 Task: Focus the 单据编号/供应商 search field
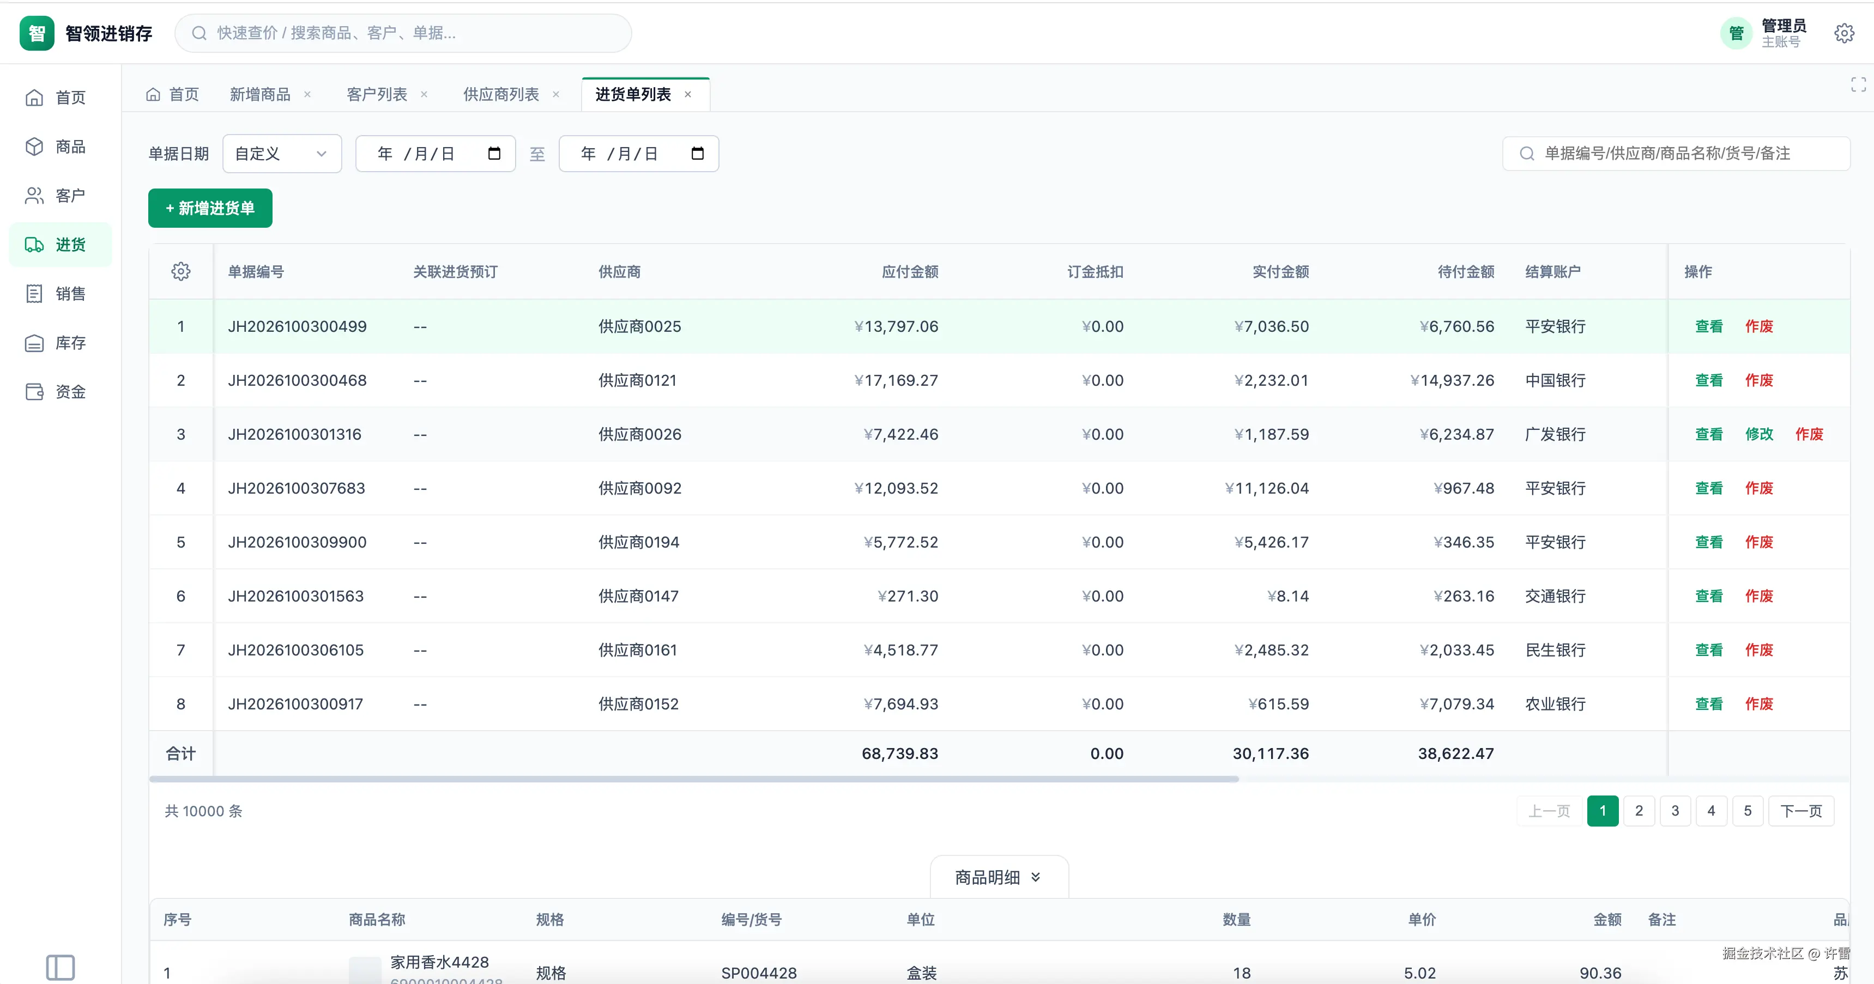coord(1676,154)
